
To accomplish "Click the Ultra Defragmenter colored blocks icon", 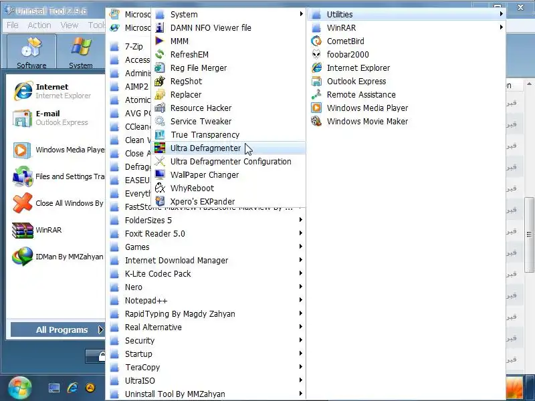I will pos(160,148).
